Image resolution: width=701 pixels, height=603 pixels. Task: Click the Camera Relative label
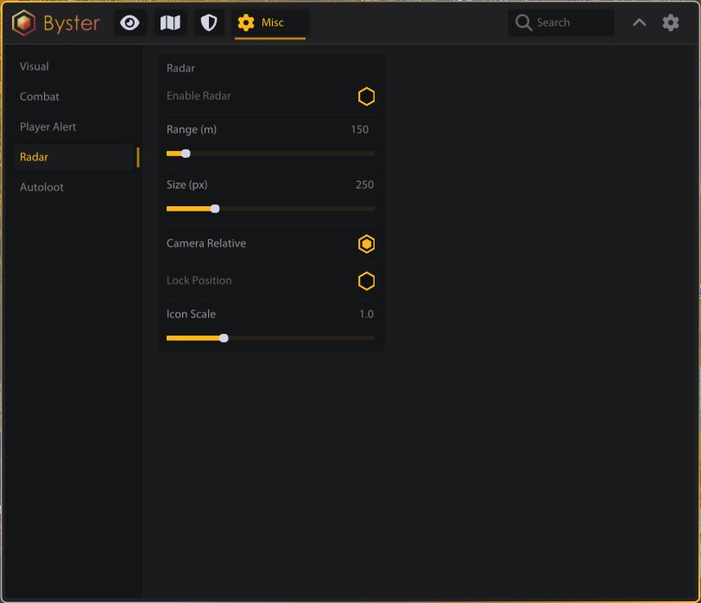[x=206, y=243]
